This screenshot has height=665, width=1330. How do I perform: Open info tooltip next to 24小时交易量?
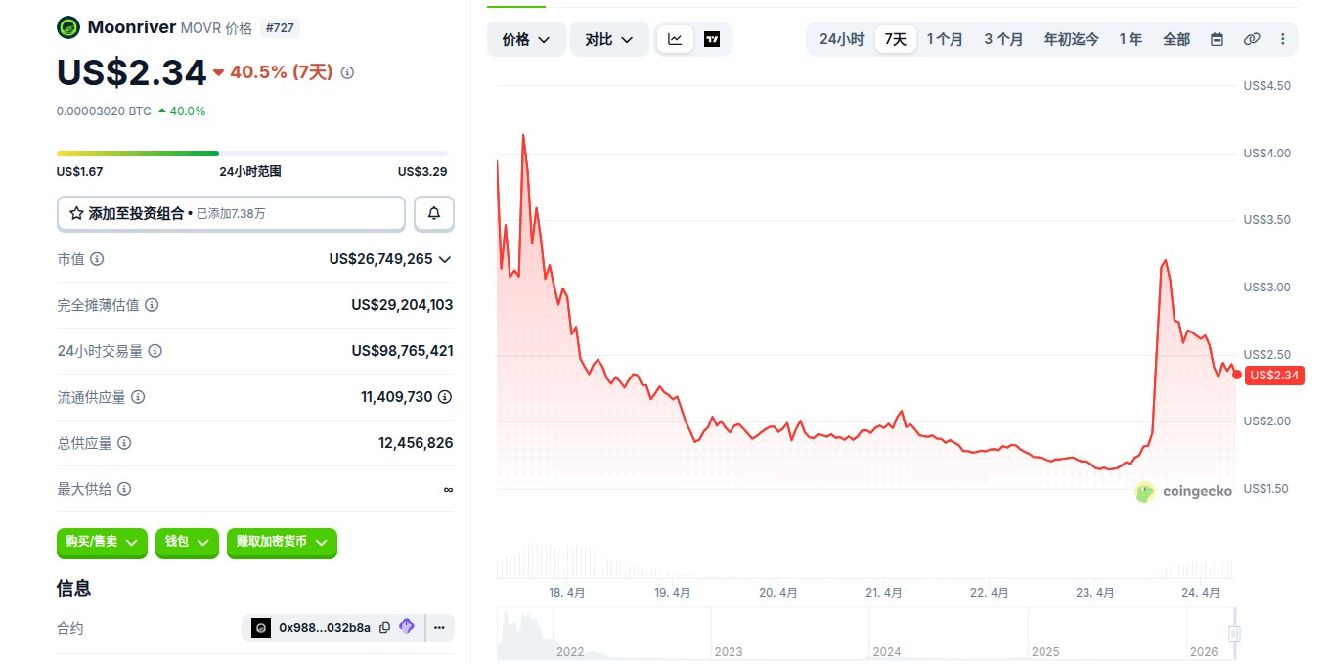(x=155, y=351)
